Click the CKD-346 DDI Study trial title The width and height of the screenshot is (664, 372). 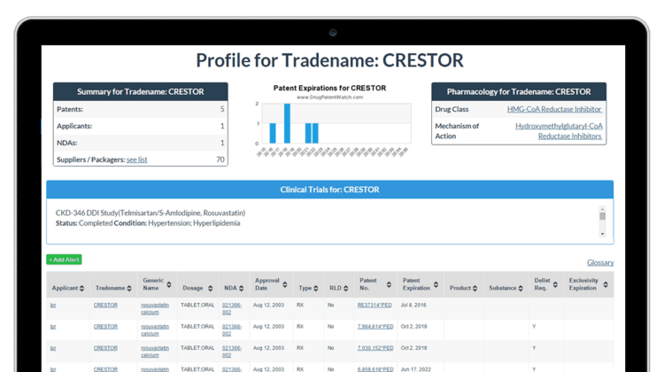tap(151, 213)
